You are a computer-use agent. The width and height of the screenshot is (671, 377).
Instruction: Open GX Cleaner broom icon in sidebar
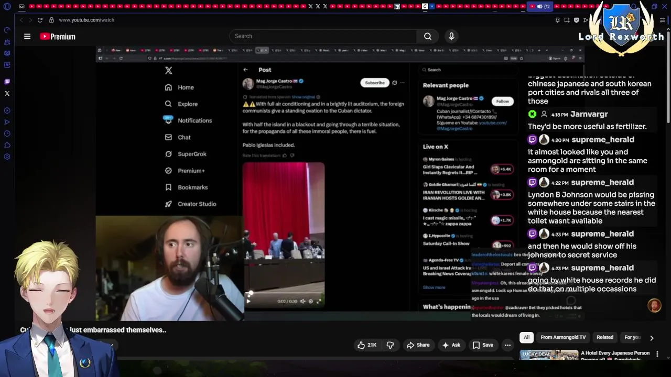tap(7, 42)
